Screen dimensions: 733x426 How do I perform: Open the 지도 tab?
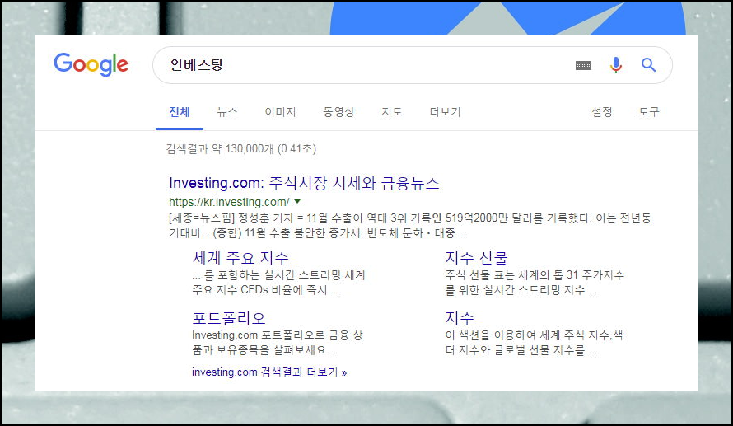[x=392, y=112]
